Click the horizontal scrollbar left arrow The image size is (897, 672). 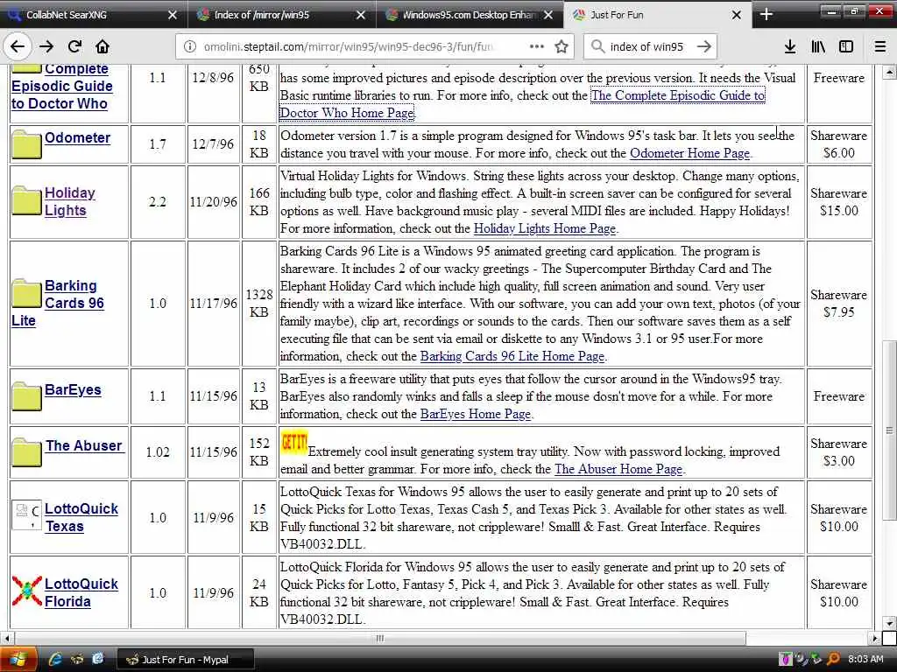click(x=7, y=638)
